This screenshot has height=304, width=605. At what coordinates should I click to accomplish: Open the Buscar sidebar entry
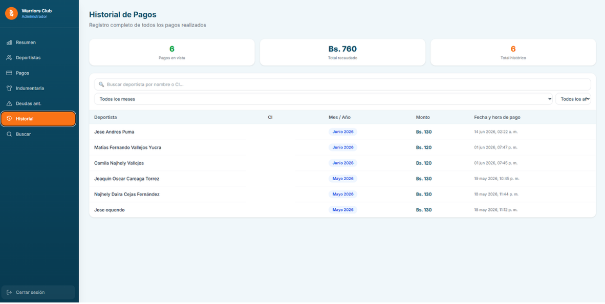point(38,134)
